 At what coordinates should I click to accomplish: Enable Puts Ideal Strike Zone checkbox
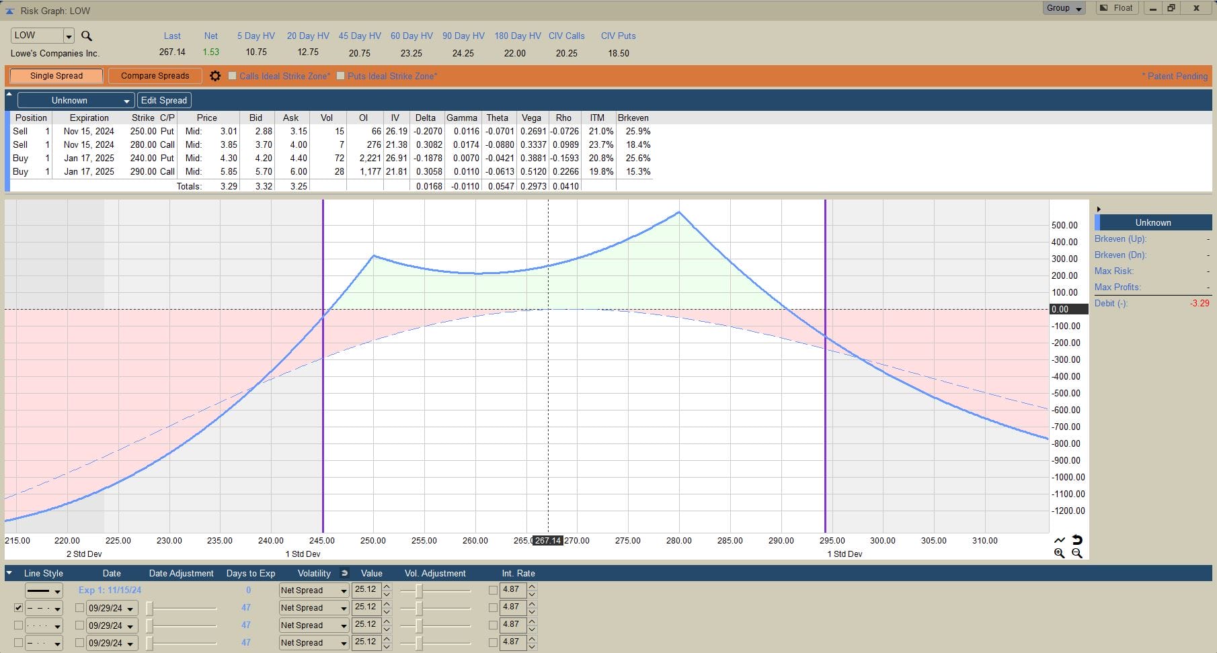tap(341, 76)
